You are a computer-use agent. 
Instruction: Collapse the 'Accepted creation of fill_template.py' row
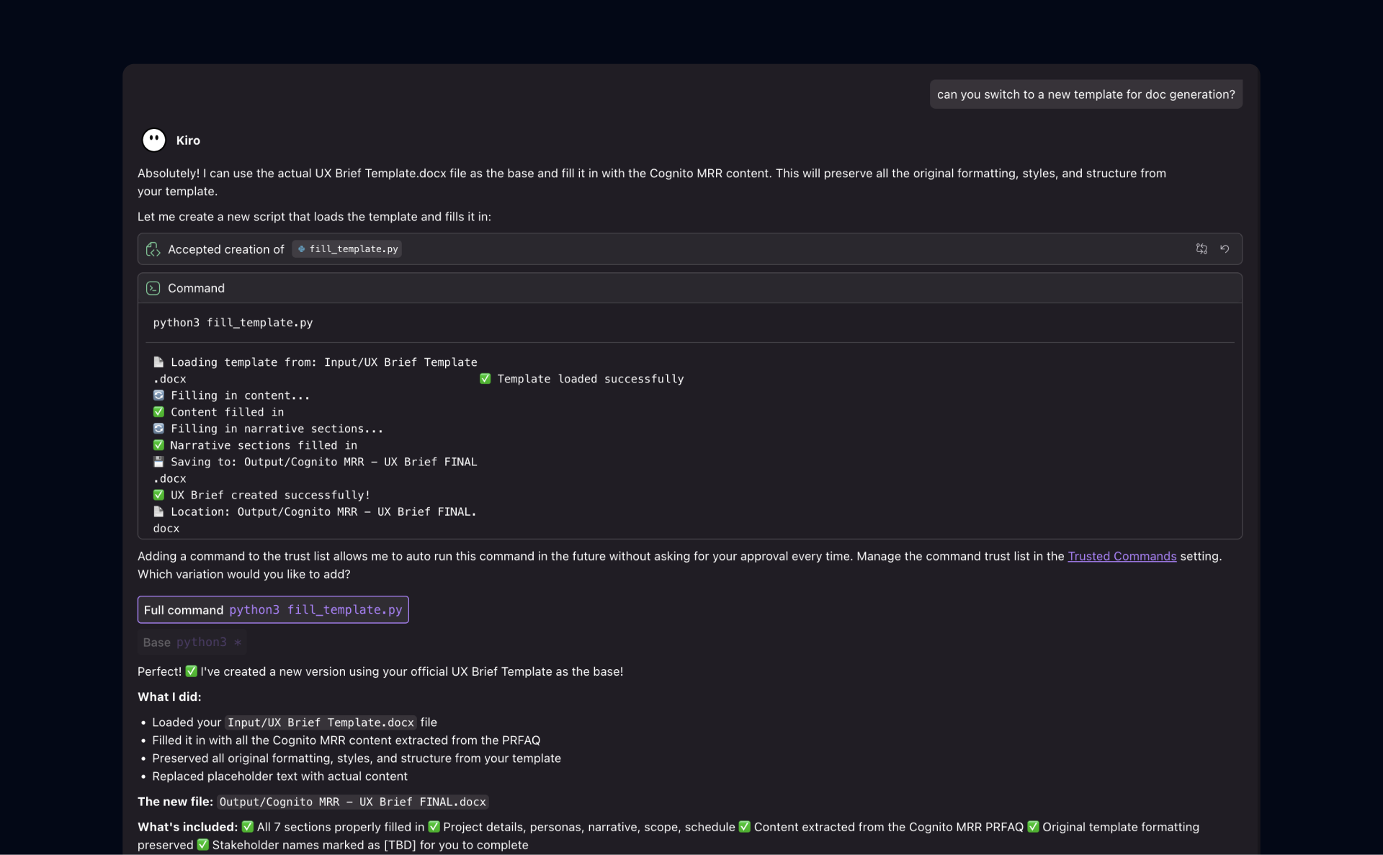pyautogui.click(x=648, y=249)
